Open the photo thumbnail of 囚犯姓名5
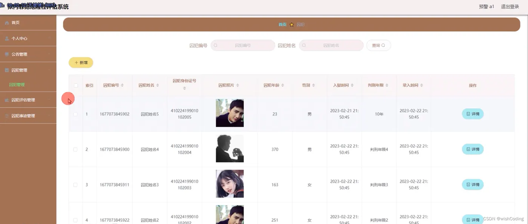Image resolution: width=528 pixels, height=224 pixels. [x=230, y=113]
